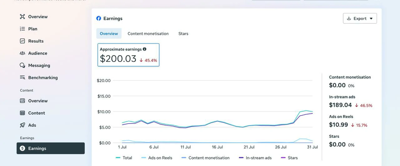
Task: Click the $15.00 axis label
Action: tap(104, 96)
